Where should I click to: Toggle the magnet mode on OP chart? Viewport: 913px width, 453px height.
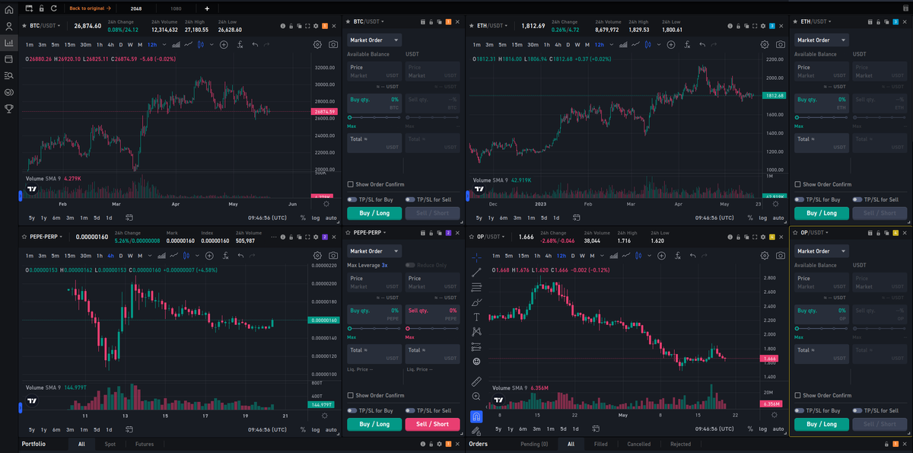(x=476, y=416)
